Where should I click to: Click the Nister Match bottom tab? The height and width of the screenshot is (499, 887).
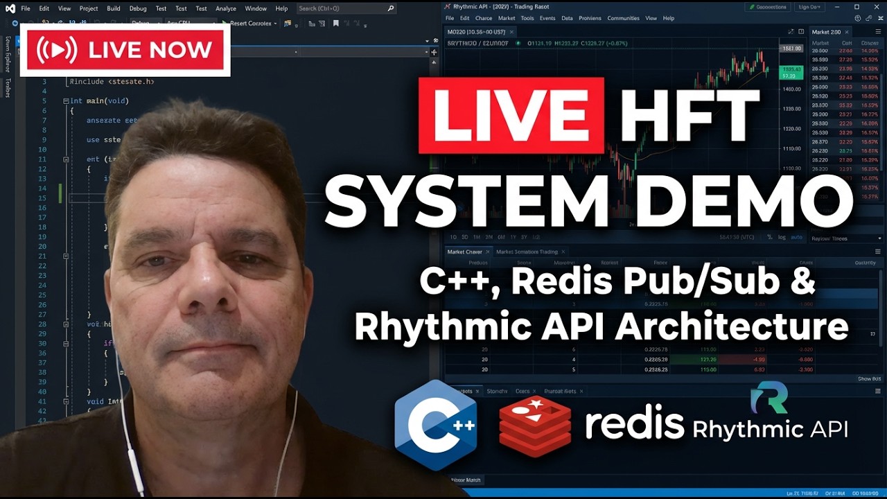click(466, 480)
